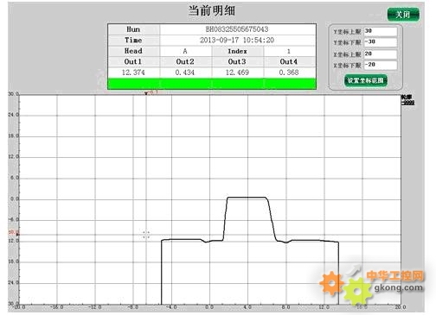Select the Time value 2013-09-17 10:54:20 cell

coord(237,40)
